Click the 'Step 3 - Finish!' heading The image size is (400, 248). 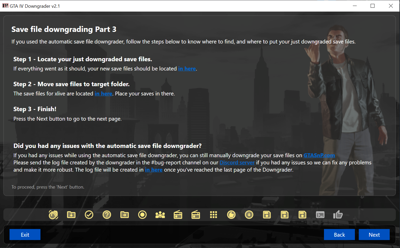[35, 109]
